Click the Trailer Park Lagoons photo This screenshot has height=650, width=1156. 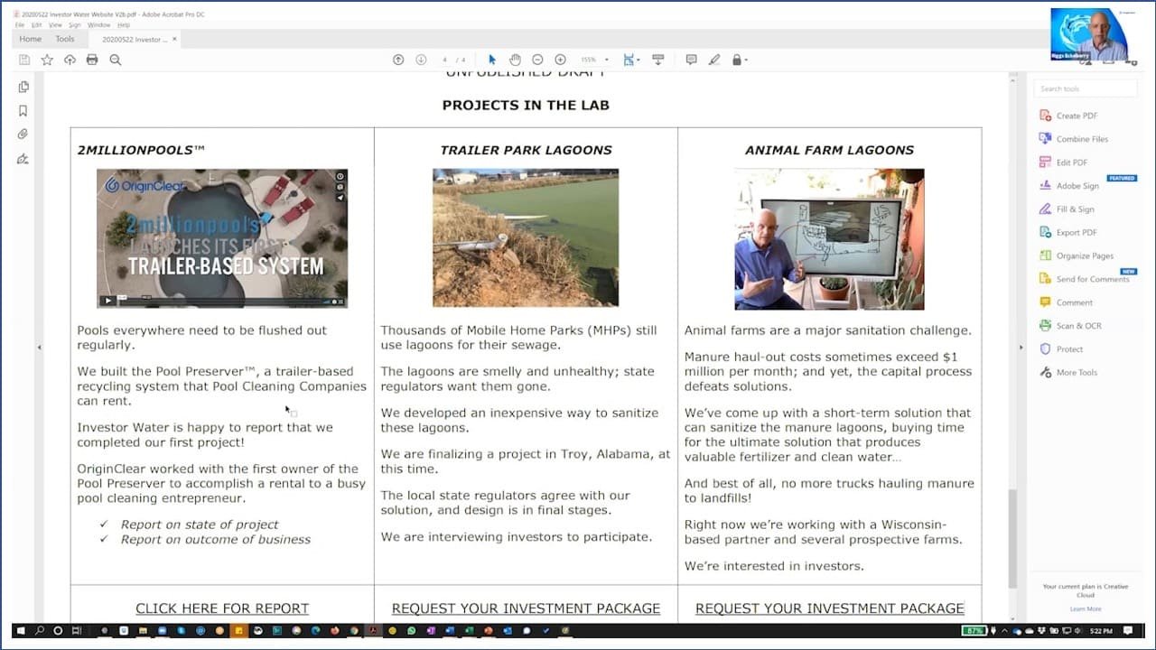coord(526,237)
